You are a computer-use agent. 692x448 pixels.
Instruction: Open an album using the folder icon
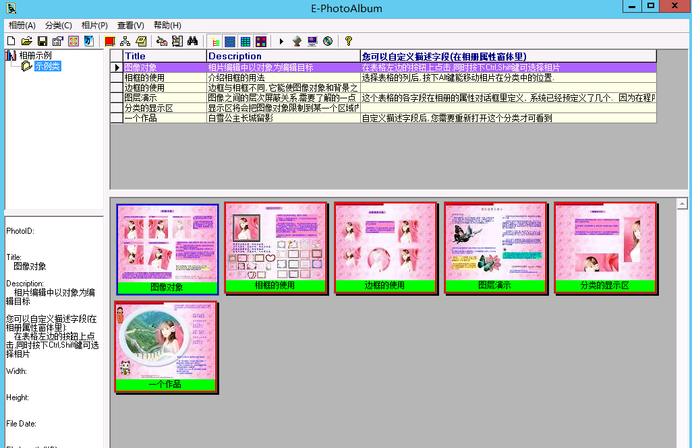[x=26, y=41]
